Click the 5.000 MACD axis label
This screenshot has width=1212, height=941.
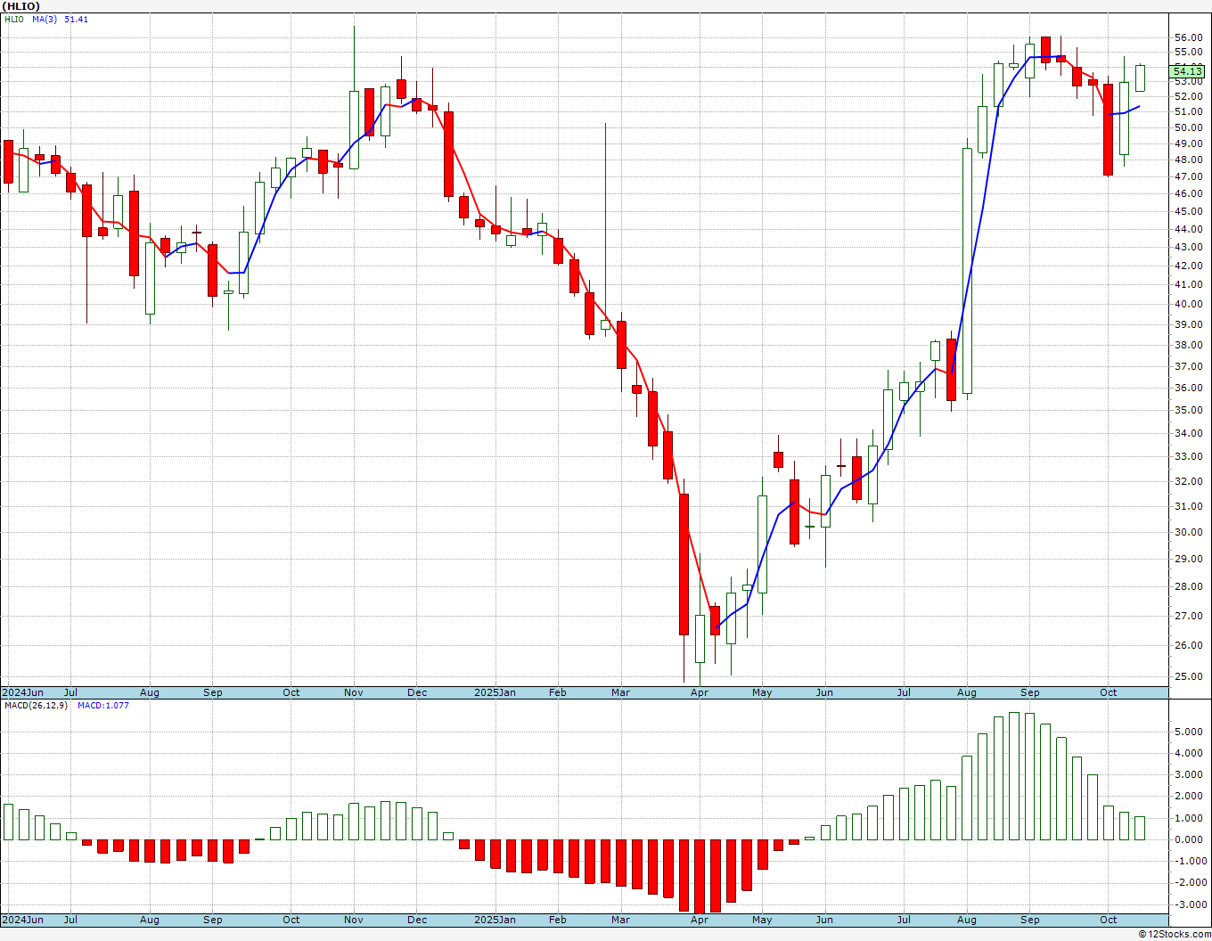(x=1189, y=732)
